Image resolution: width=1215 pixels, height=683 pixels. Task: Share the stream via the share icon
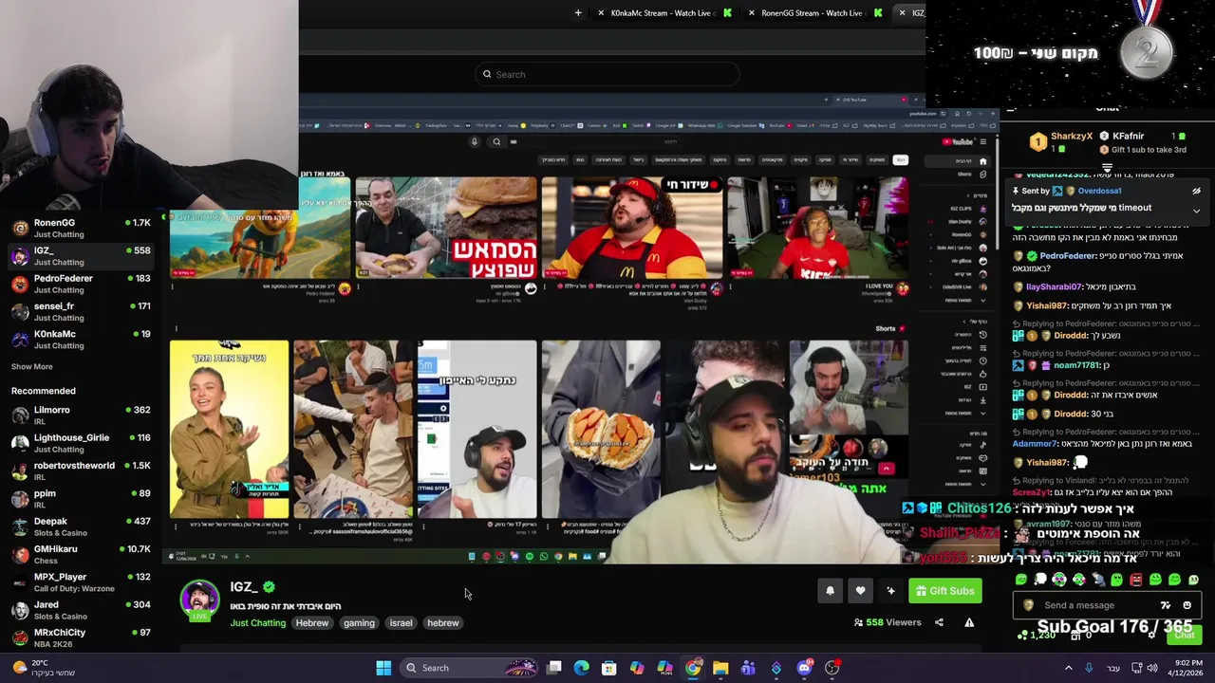click(x=939, y=622)
